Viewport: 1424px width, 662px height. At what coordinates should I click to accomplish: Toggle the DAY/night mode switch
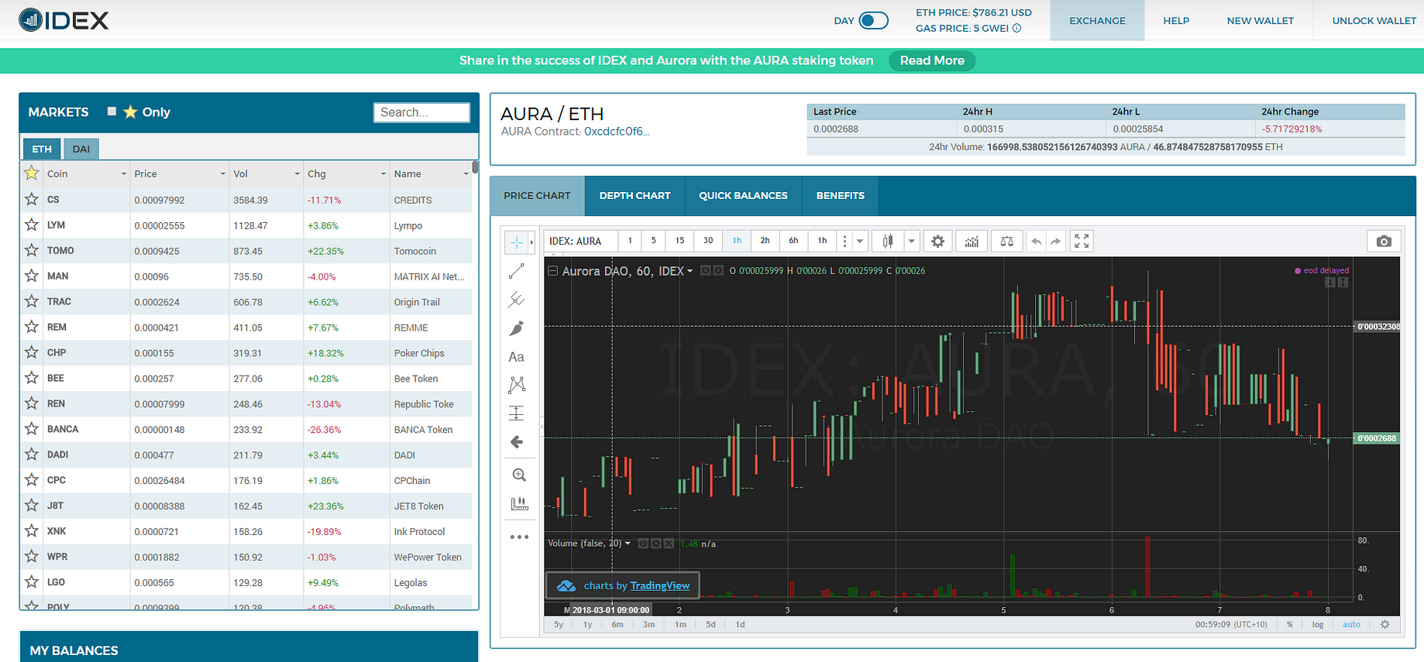pyautogui.click(x=873, y=20)
